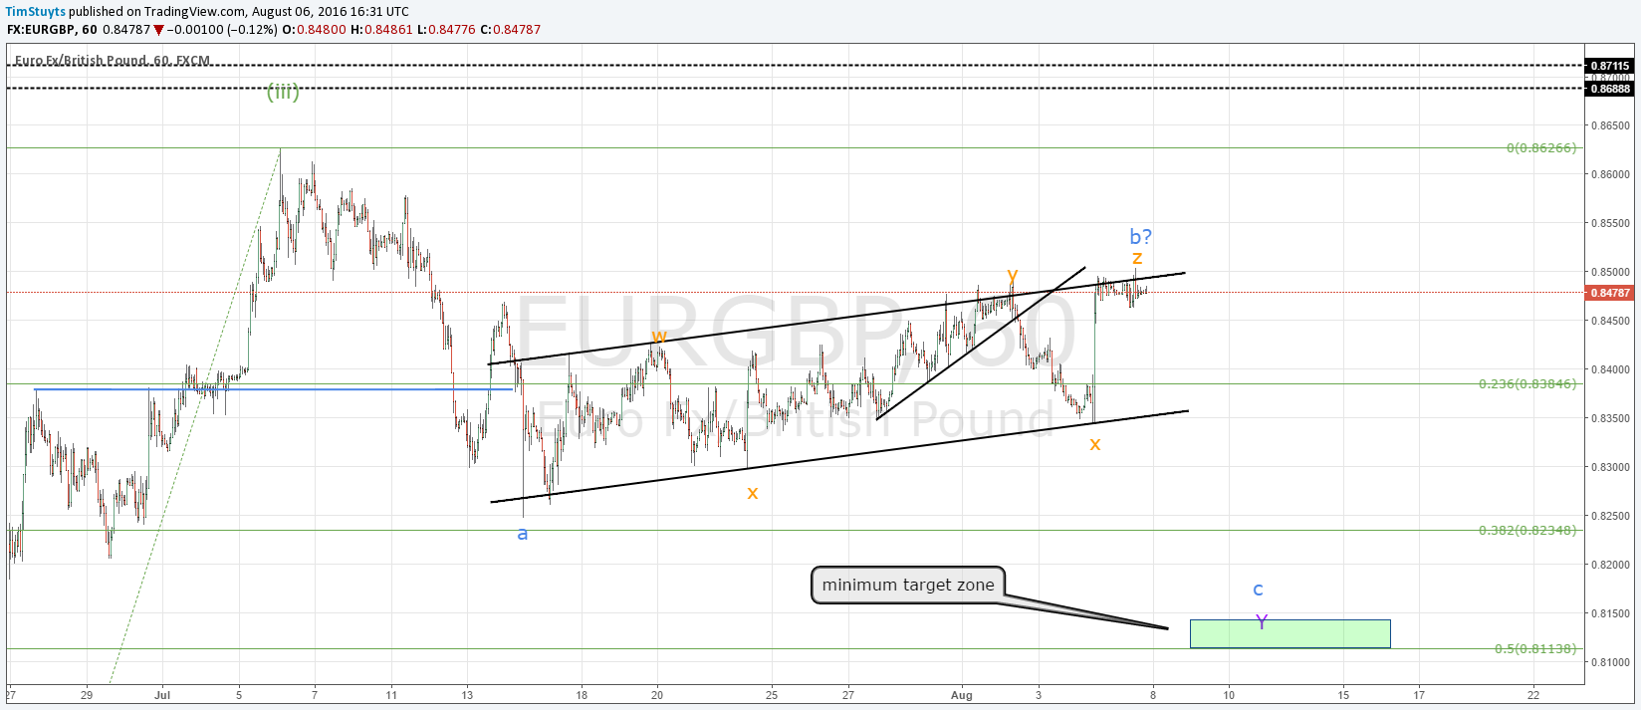Click the '20' date axis label
1641x710 pixels.
(x=657, y=695)
